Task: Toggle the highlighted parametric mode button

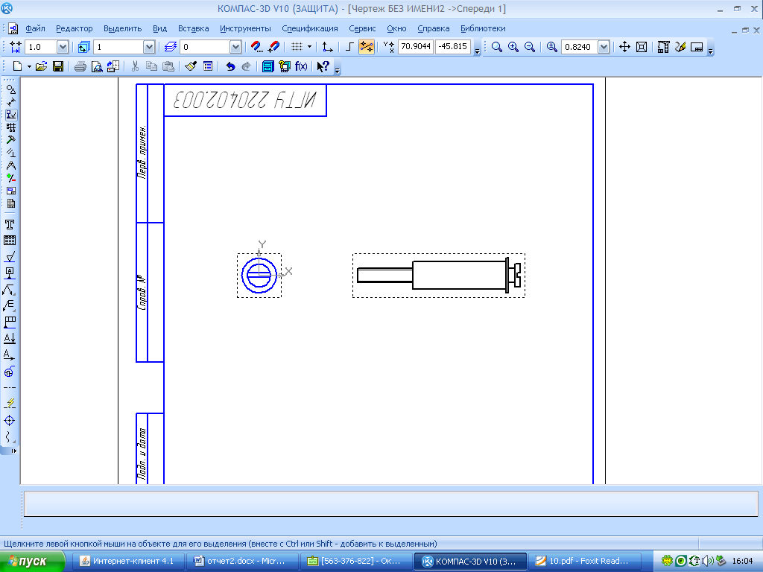Action: tap(367, 47)
